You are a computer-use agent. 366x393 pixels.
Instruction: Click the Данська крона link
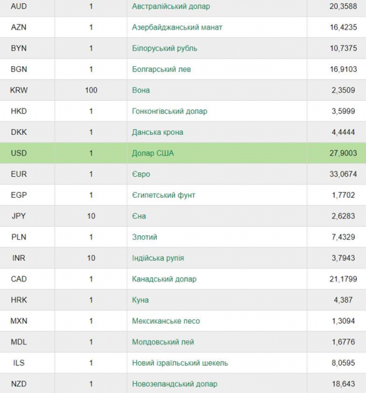(x=157, y=132)
